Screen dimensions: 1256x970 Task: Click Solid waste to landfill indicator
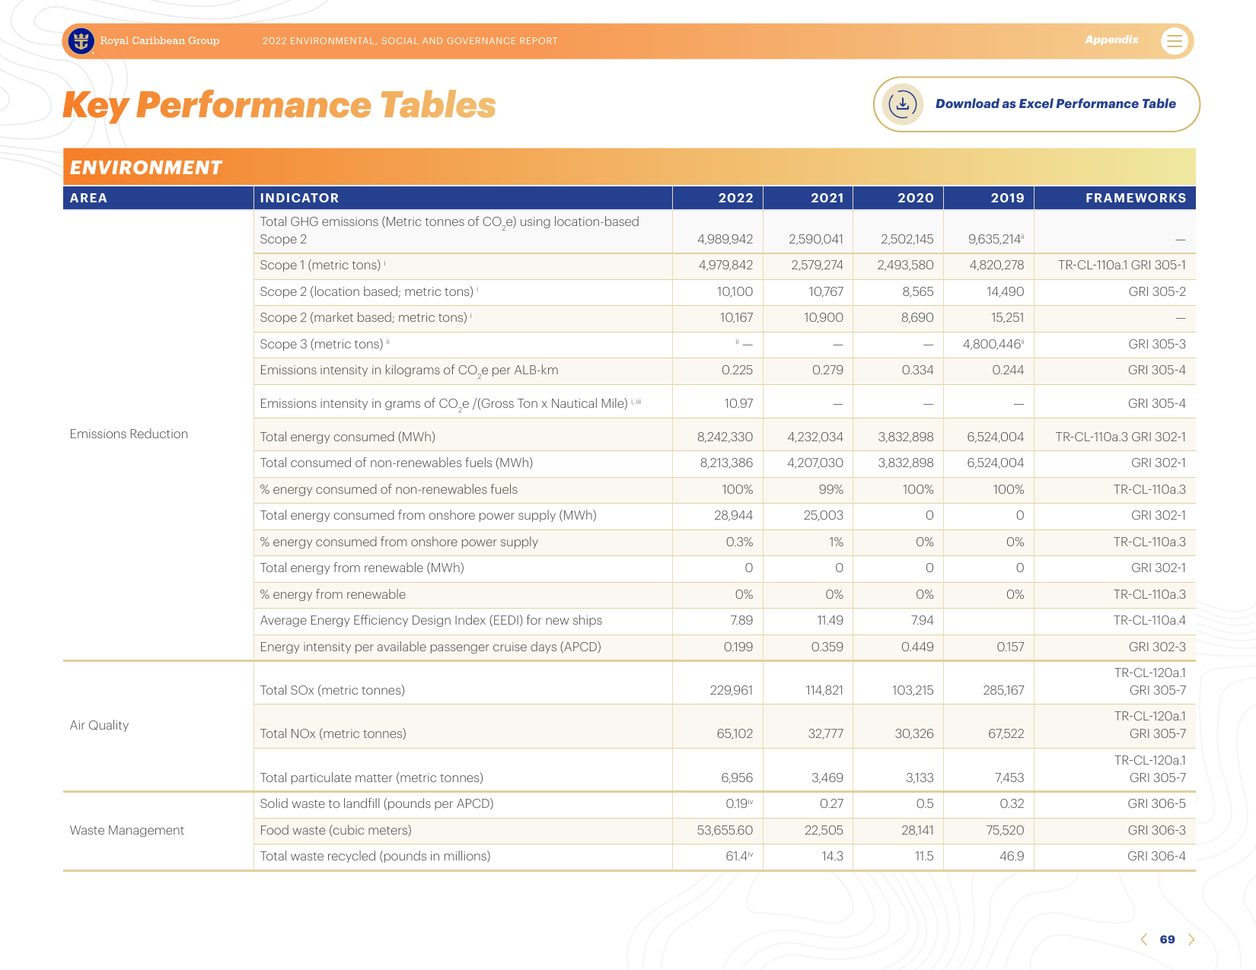point(377,803)
